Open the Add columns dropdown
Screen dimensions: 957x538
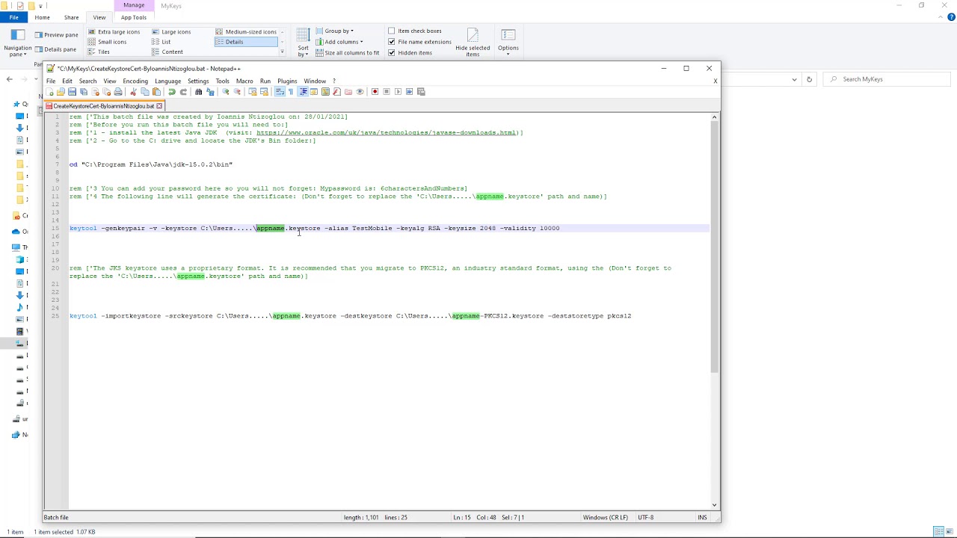click(x=339, y=42)
